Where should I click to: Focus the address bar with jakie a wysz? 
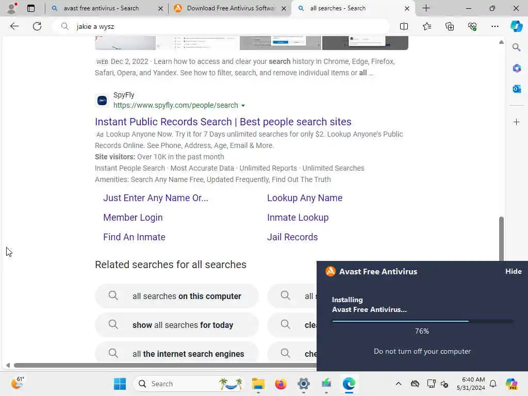coord(221,26)
